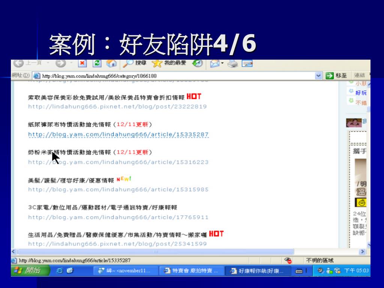Click the 移至 Go button
The width and height of the screenshot is (384, 288).
pos(336,76)
